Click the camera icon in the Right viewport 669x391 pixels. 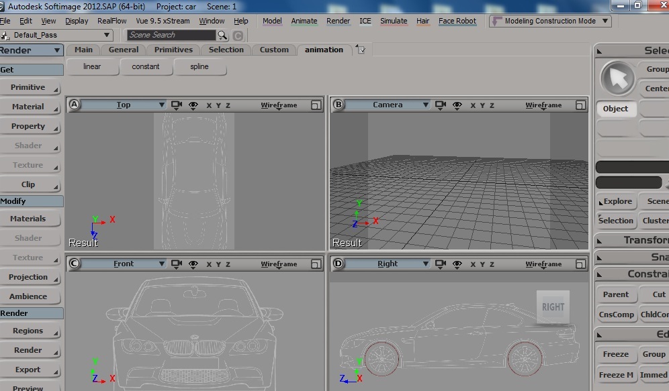(x=441, y=264)
